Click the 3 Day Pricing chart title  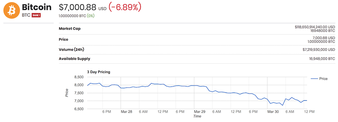pos(98,72)
